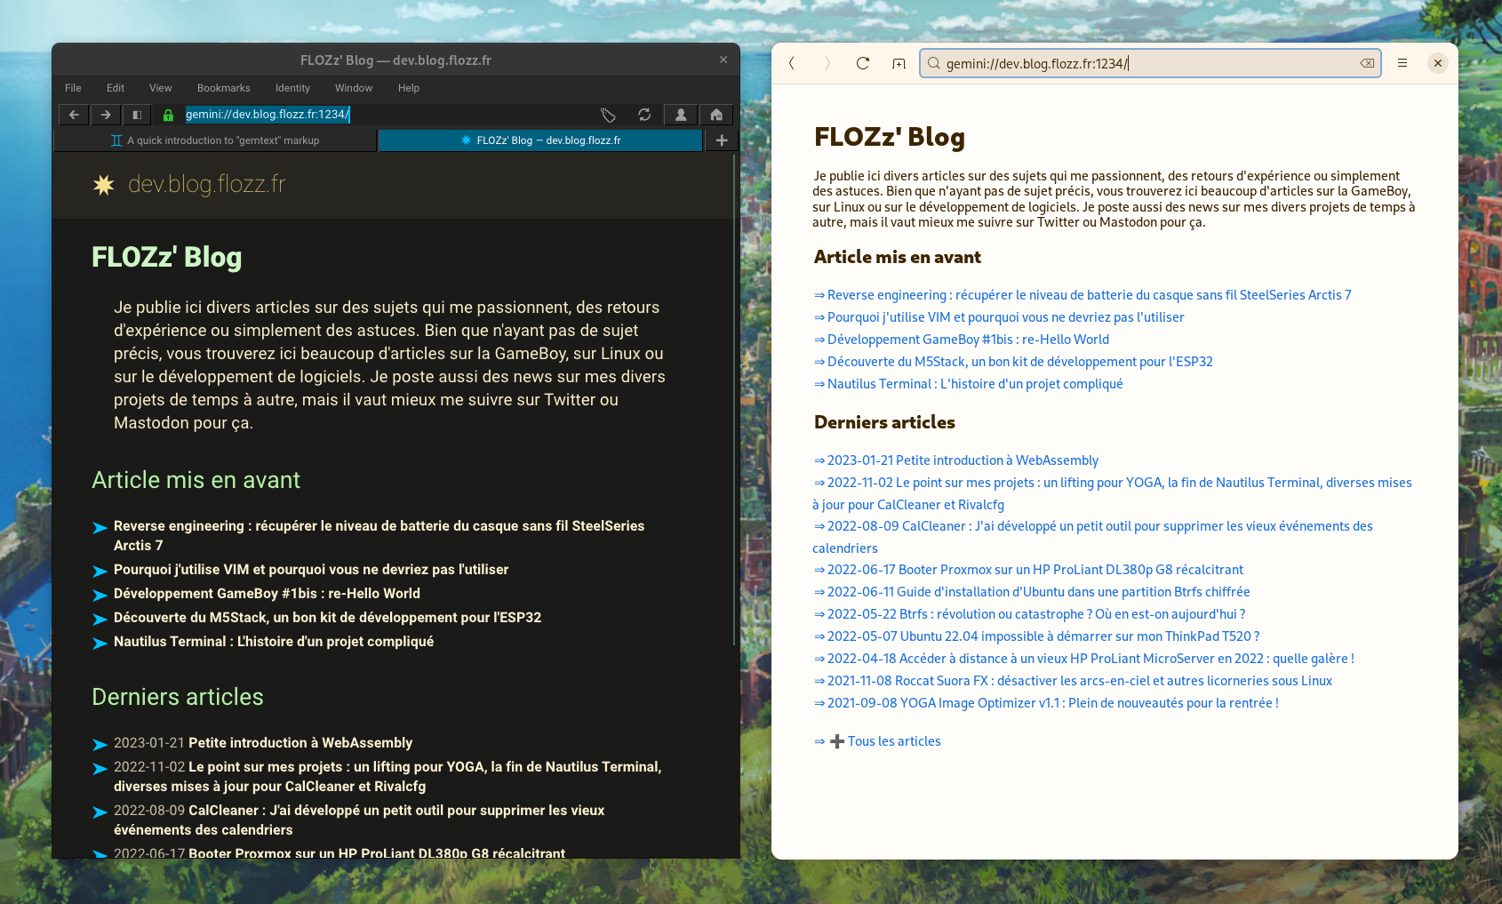Open the hamburger menu in light window
This screenshot has height=904, width=1502.
[1402, 63]
